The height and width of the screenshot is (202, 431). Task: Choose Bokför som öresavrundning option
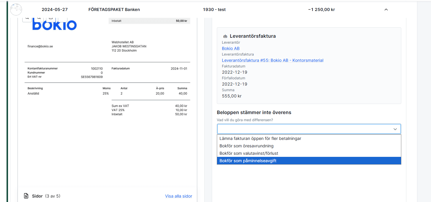point(246,146)
